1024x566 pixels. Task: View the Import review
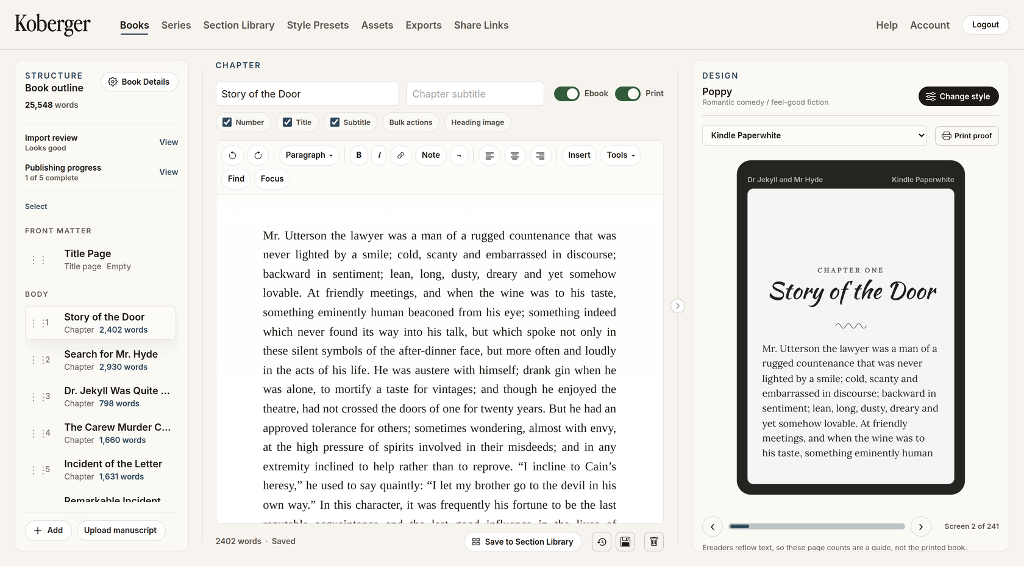click(169, 142)
